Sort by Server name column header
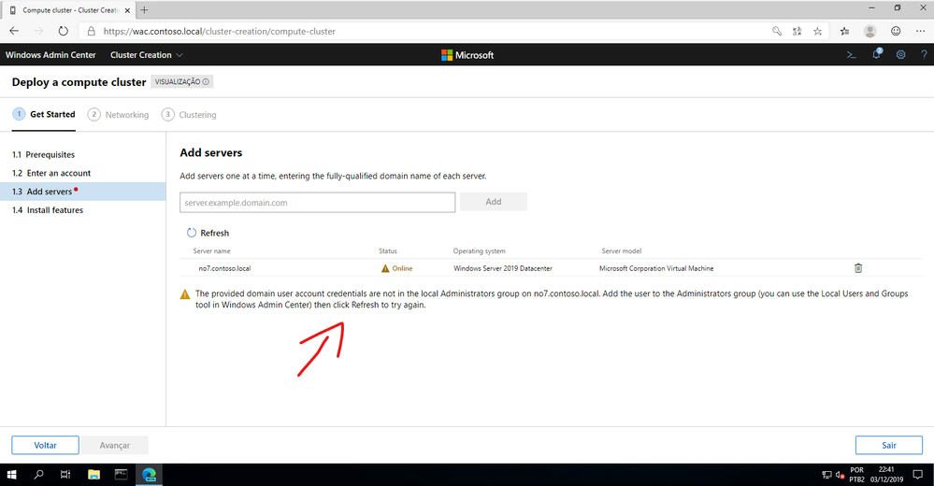This screenshot has width=934, height=486. click(x=211, y=250)
